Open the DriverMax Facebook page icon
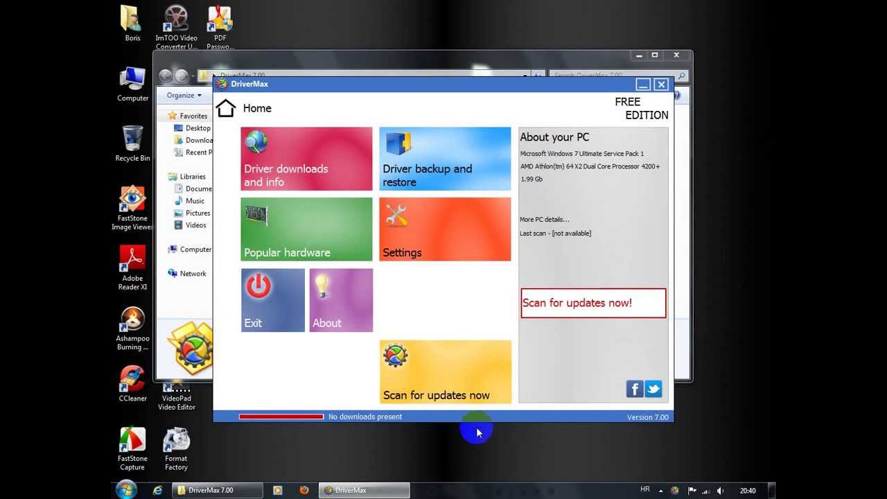This screenshot has width=887, height=499. pyautogui.click(x=635, y=389)
